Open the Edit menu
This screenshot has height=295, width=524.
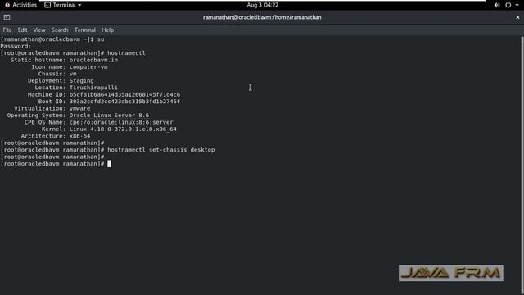[x=22, y=29]
